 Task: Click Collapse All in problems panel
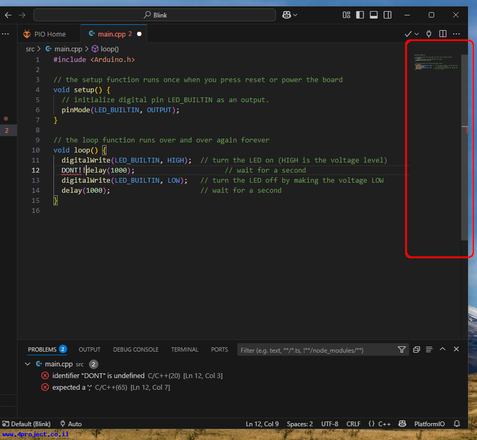click(x=417, y=349)
